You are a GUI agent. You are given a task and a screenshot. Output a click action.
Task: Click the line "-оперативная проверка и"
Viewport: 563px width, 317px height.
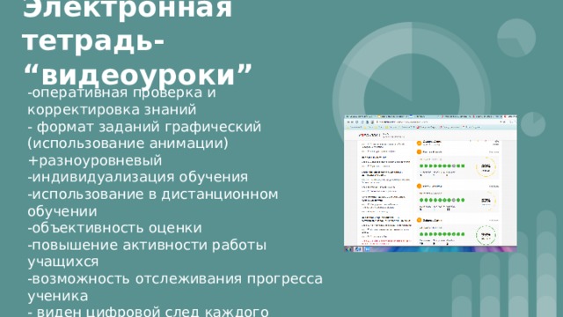pyautogui.click(x=121, y=92)
